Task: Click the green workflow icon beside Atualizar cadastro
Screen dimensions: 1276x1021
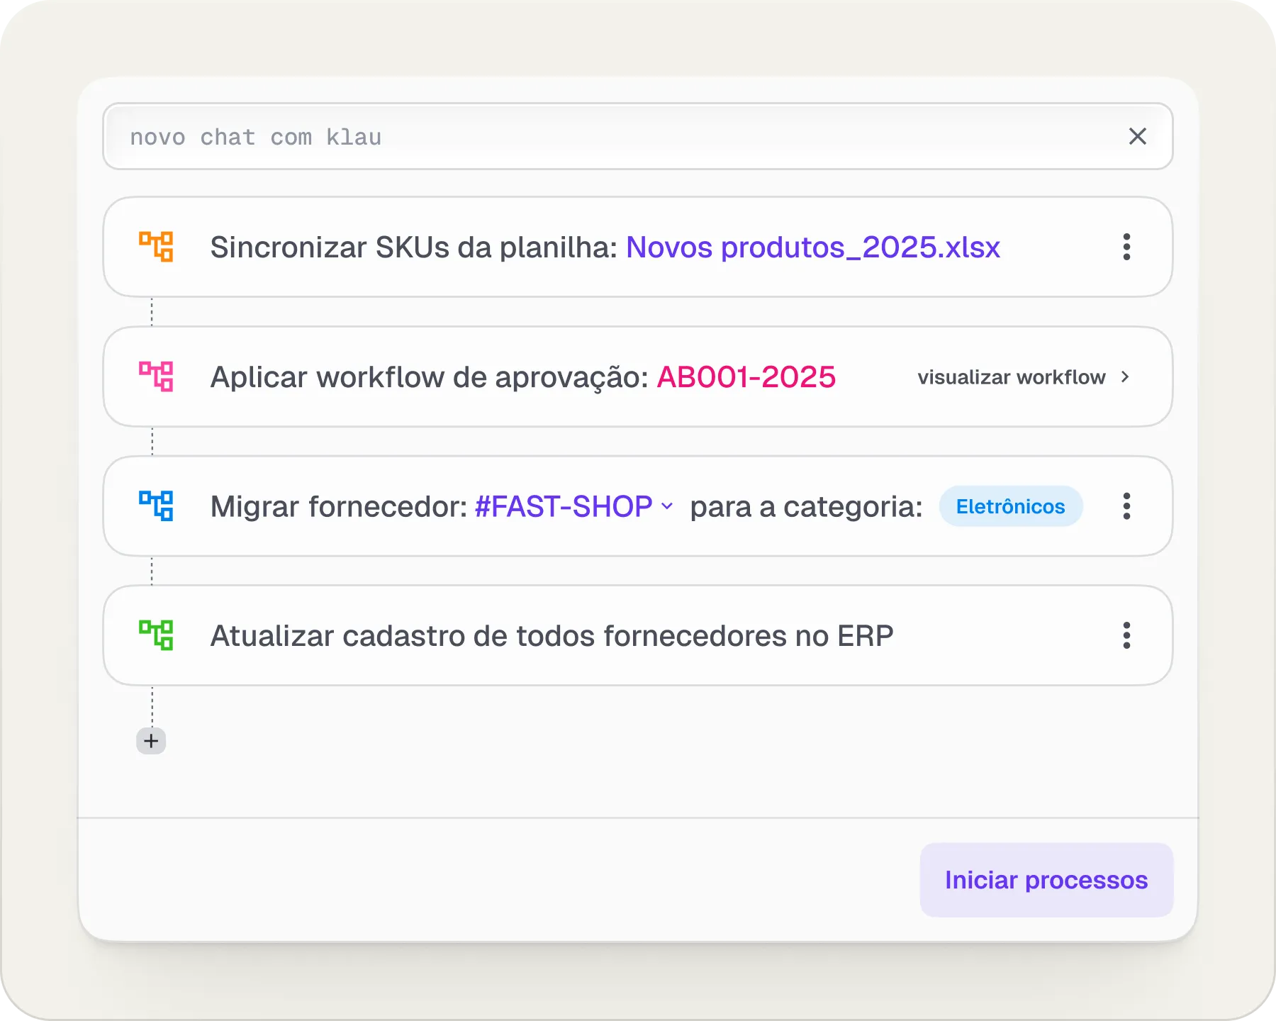Action: coord(156,635)
